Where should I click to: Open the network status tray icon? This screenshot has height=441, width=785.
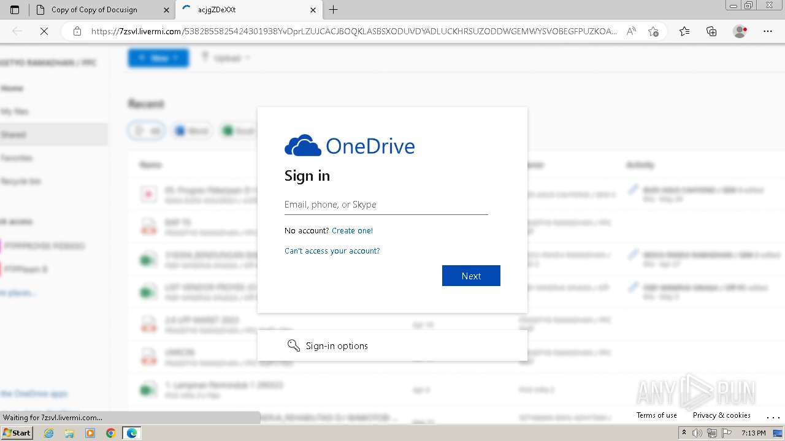tap(712, 434)
